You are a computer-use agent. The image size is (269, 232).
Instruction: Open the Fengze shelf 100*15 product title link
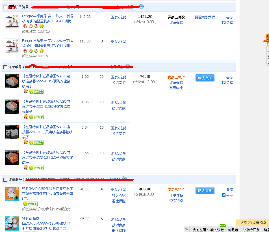(47, 19)
